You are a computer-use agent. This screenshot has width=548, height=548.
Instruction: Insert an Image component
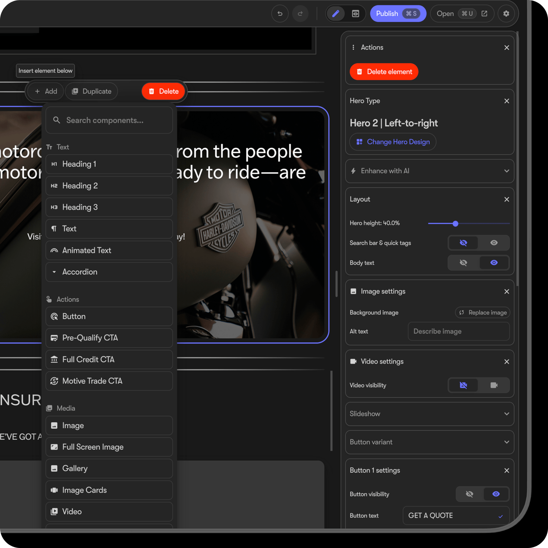coord(109,425)
